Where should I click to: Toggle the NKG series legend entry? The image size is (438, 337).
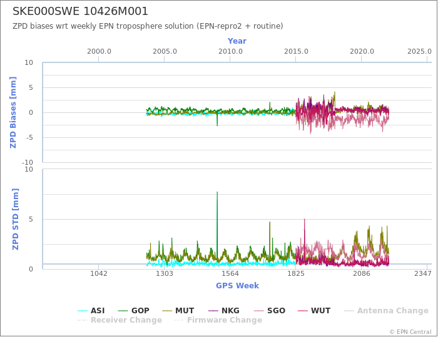tap(224, 311)
